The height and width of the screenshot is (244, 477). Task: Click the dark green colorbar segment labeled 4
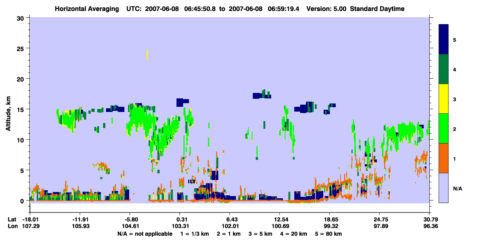tap(444, 69)
